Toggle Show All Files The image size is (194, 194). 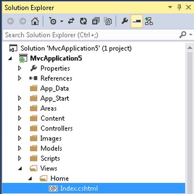108,21
